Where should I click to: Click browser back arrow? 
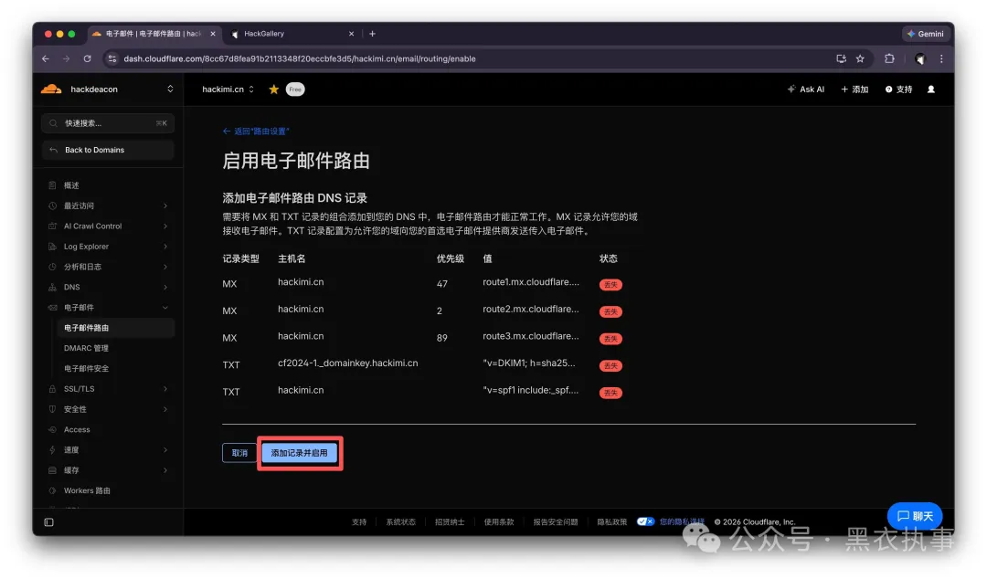click(46, 58)
